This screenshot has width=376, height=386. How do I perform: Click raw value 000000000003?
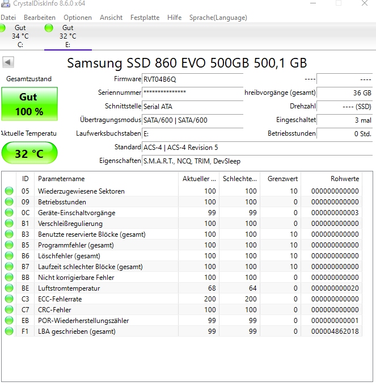335,213
